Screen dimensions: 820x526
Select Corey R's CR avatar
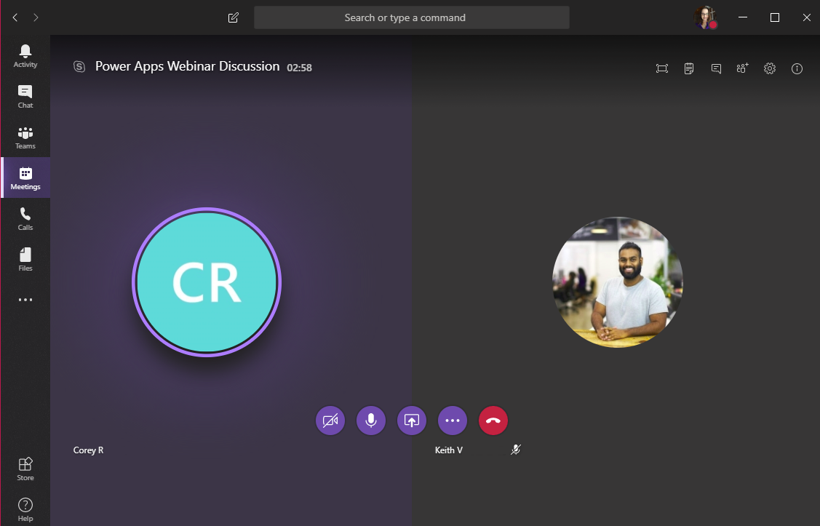(x=207, y=282)
